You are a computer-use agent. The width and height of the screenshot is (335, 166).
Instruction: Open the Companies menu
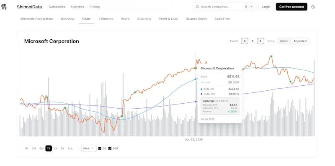[x=57, y=7]
